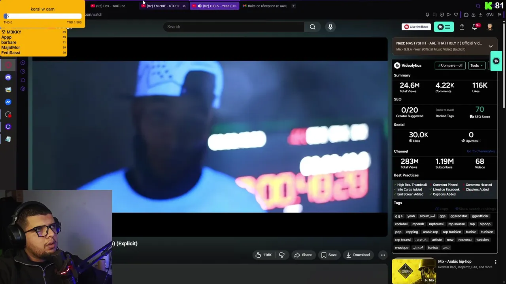Open the YouTube account avatar menu
Image resolution: width=506 pixels, height=284 pixels.
[x=490, y=27]
